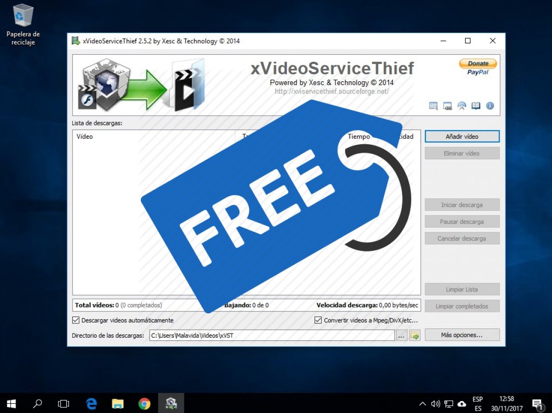
Task: Click the Vídeo column header
Action: pos(154,136)
